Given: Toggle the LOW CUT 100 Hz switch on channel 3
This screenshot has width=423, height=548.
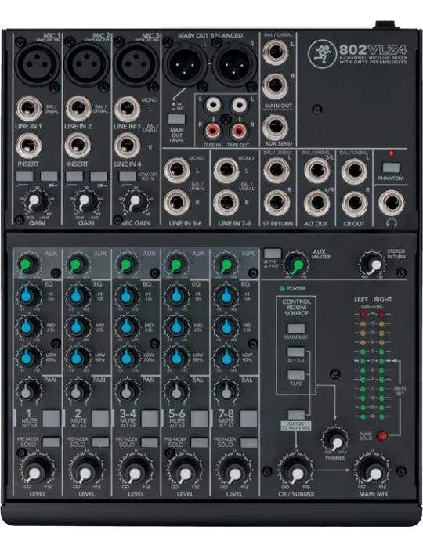Looking at the screenshot, I should click(128, 176).
